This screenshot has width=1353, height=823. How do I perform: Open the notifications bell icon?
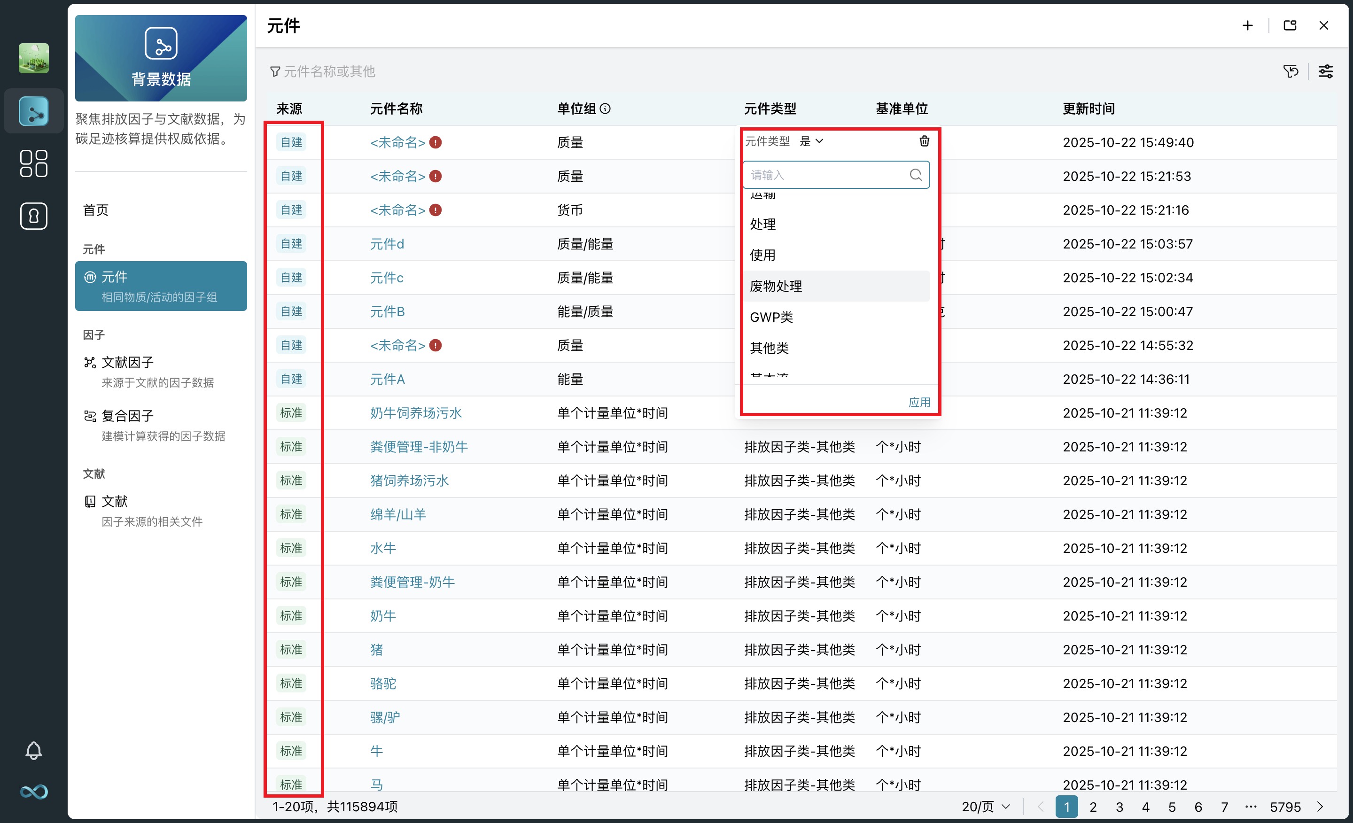[33, 750]
